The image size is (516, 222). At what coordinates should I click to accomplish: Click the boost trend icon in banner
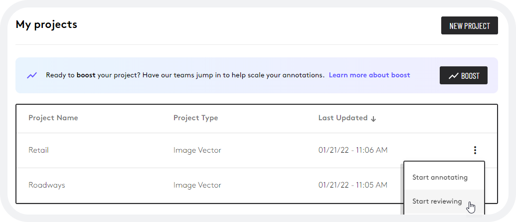(x=32, y=75)
